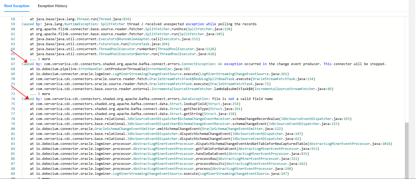The width and height of the screenshot is (416, 179).
Task: Click 'file is not a valid field name' message
Action: tap(242, 99)
